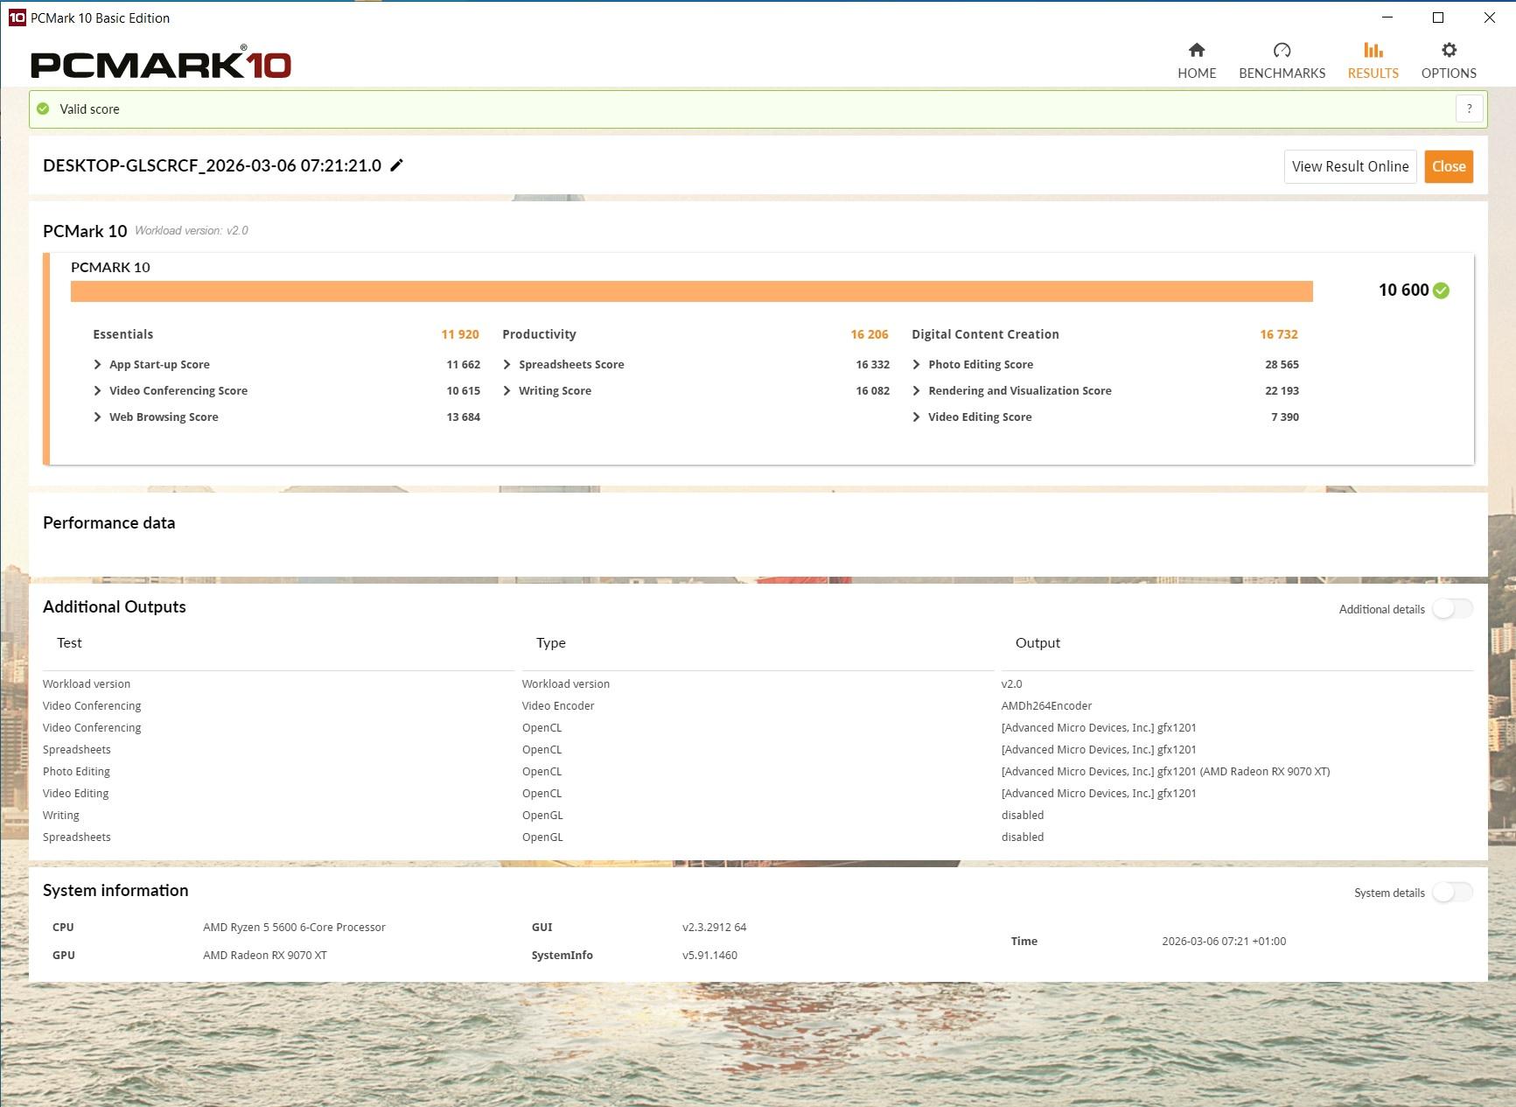Click SystemInfo version v5.91.1460
The height and width of the screenshot is (1107, 1516).
tap(709, 955)
